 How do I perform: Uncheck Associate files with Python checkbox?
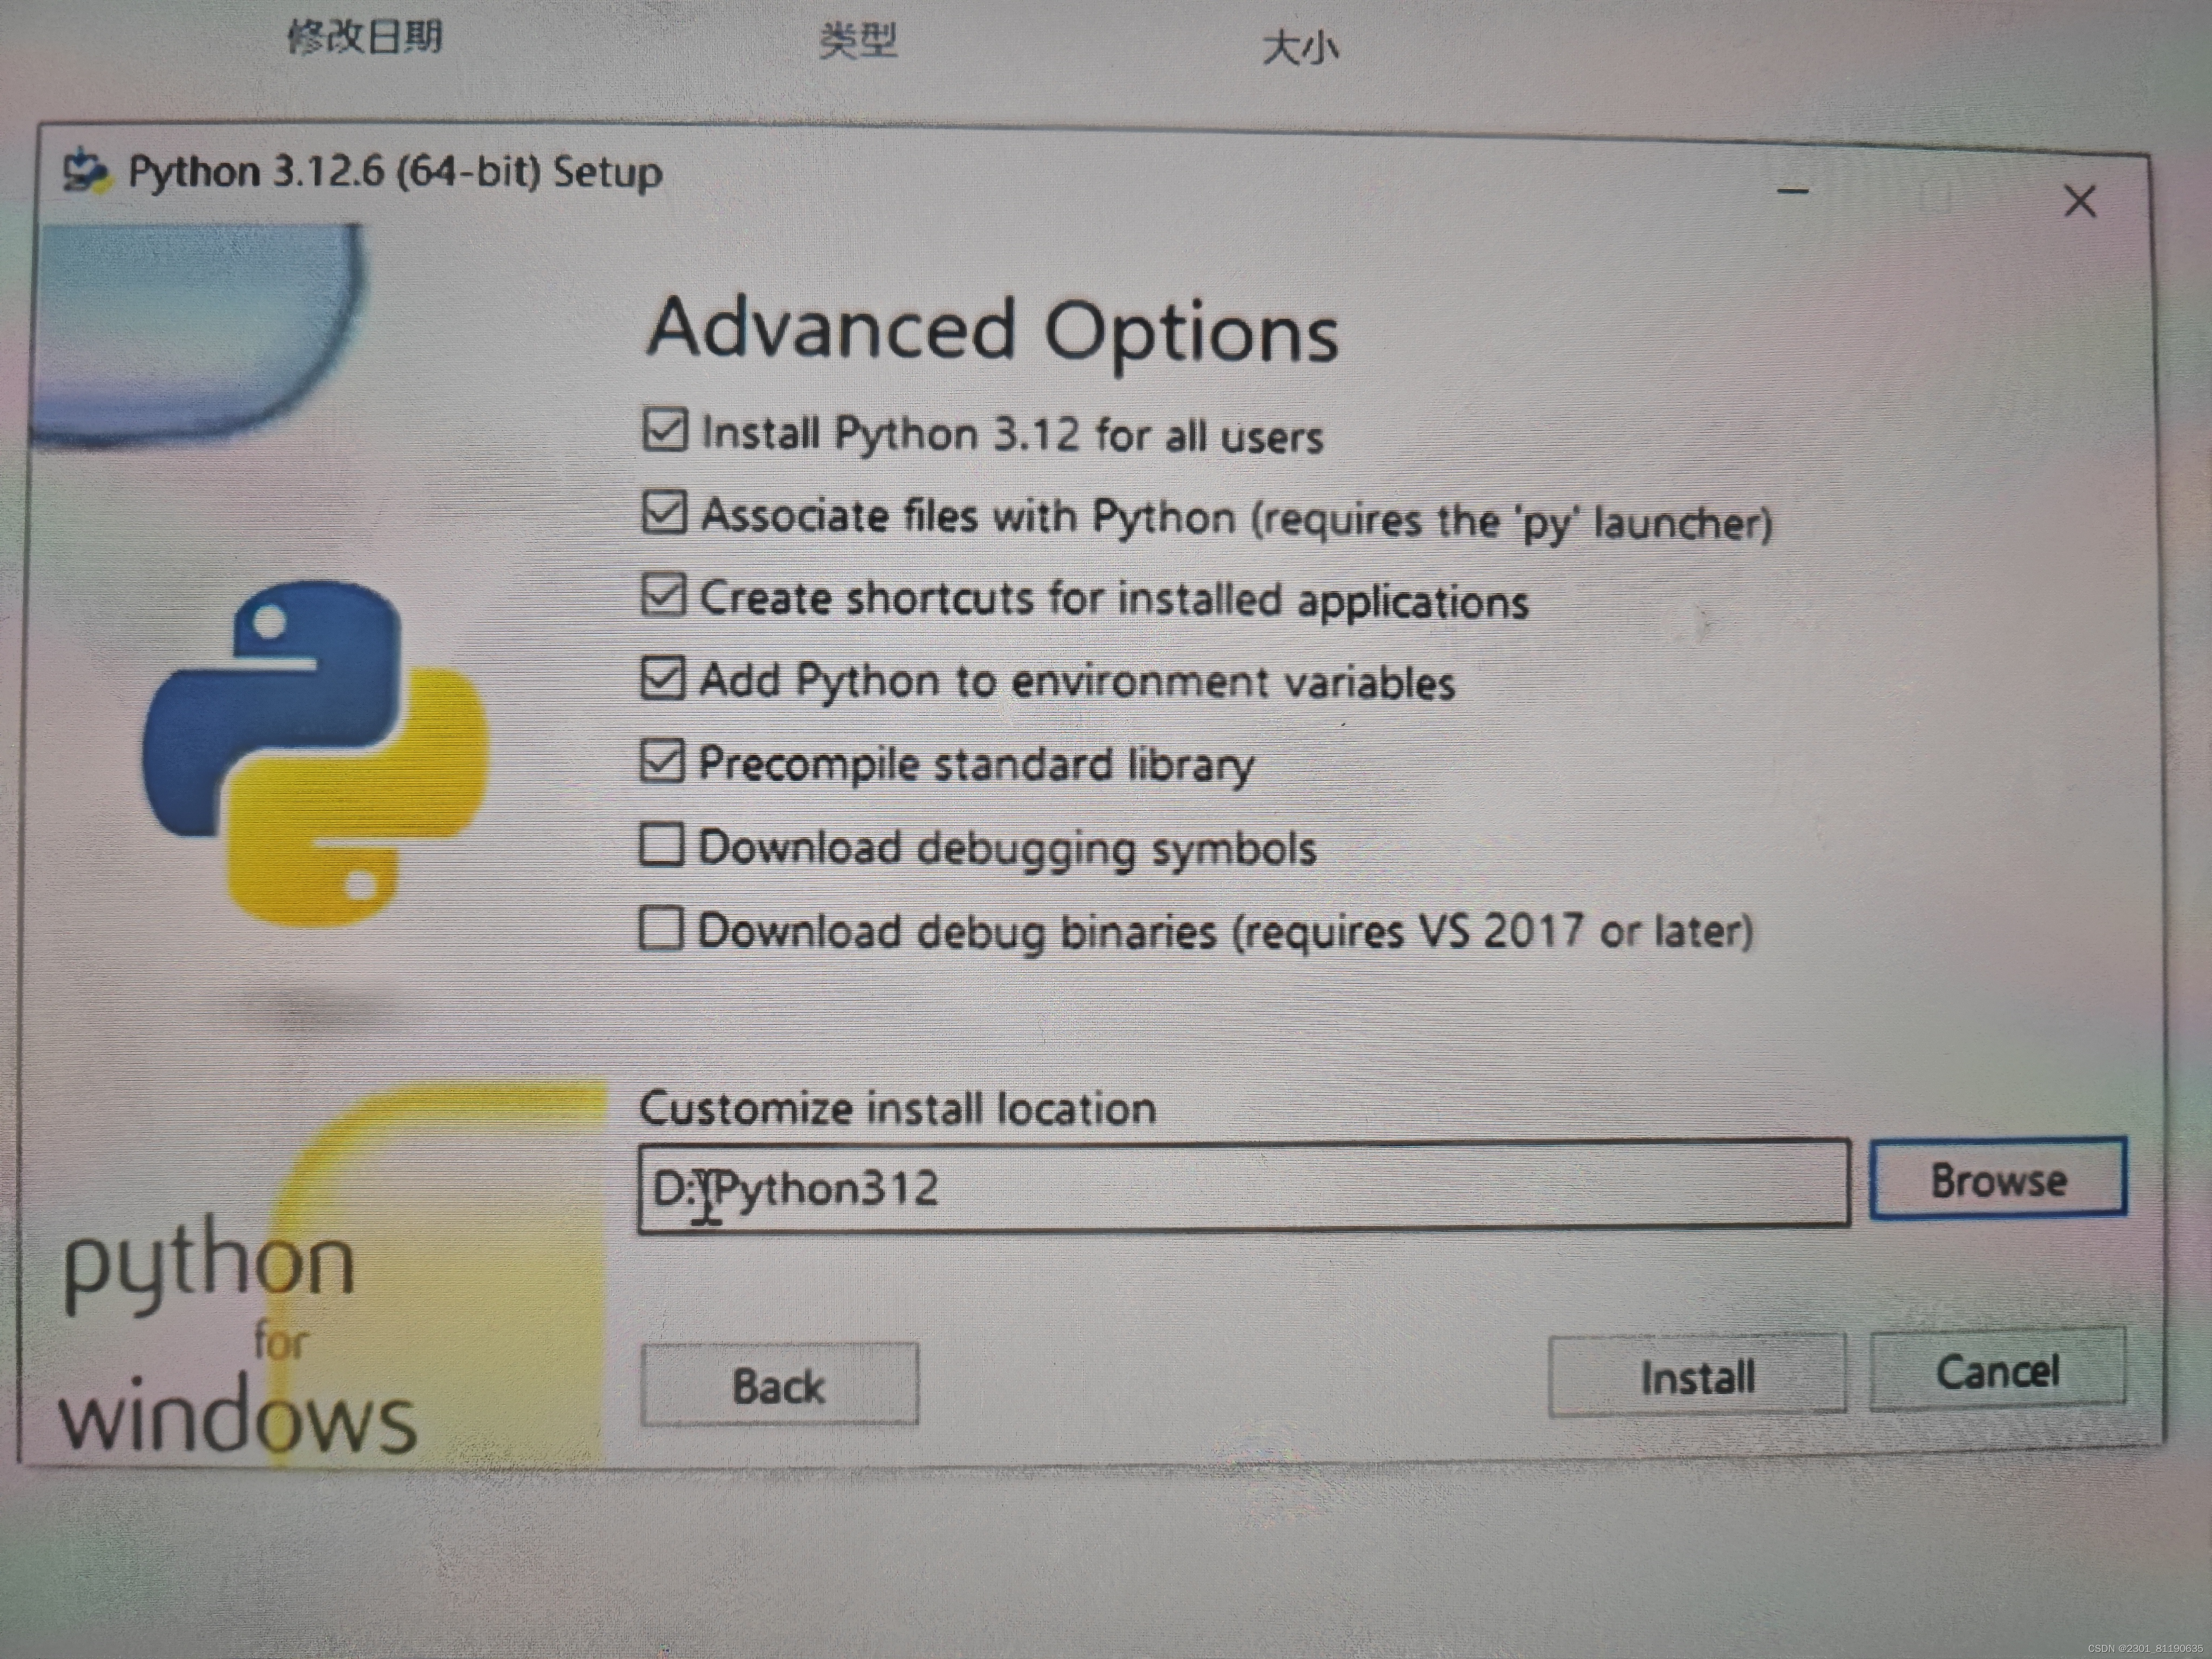pos(665,512)
